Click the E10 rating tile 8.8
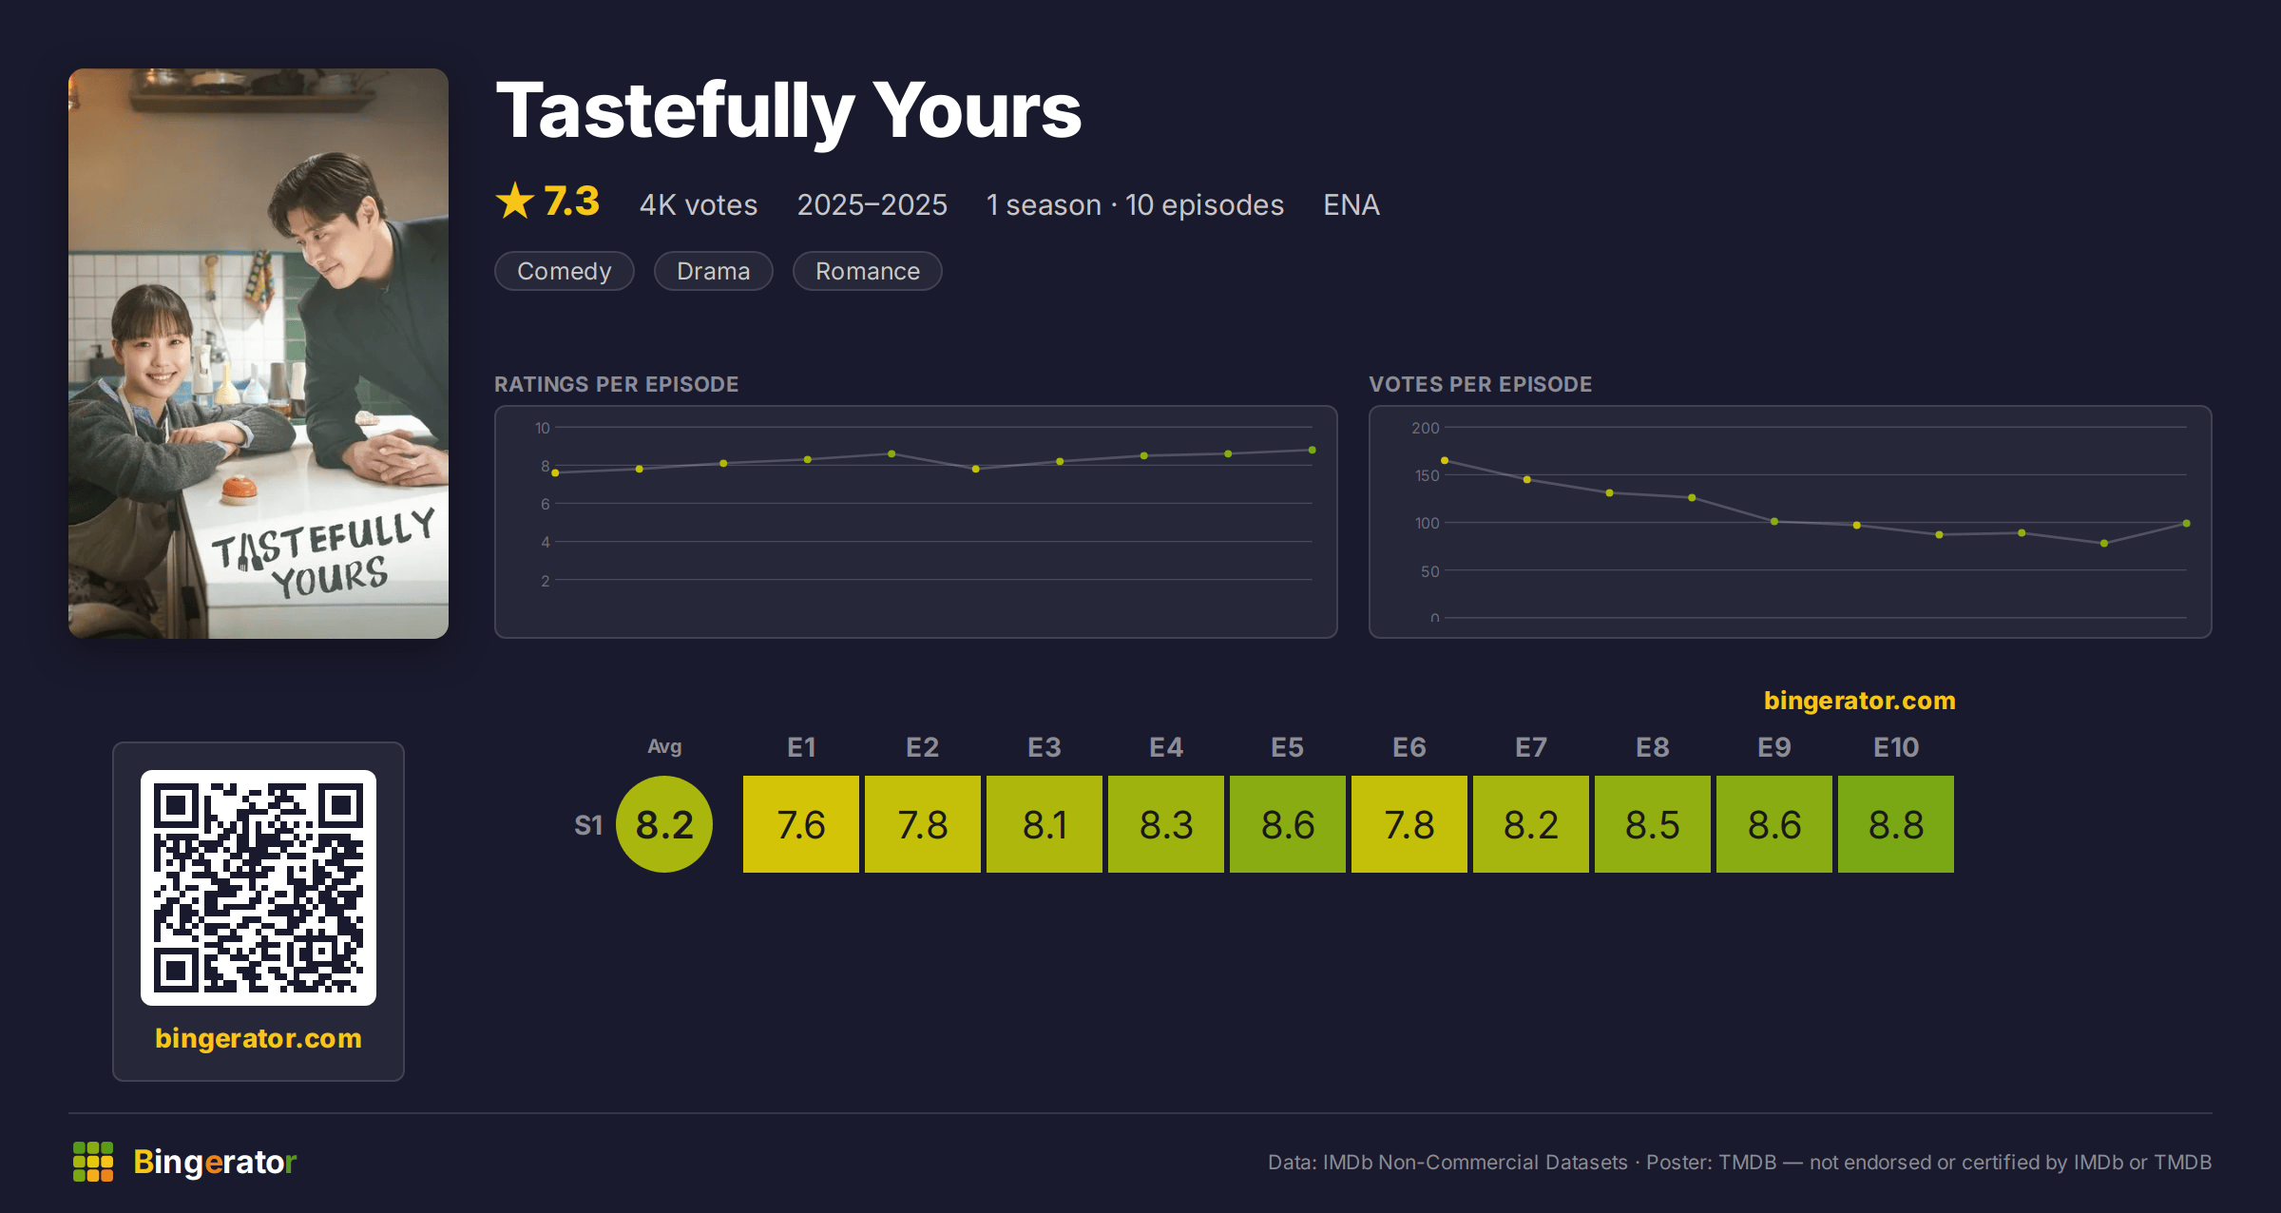The height and width of the screenshot is (1213, 2281). (1896, 824)
